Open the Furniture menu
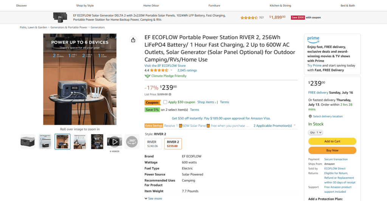Screen dimensions: 387x201 (214, 6)
